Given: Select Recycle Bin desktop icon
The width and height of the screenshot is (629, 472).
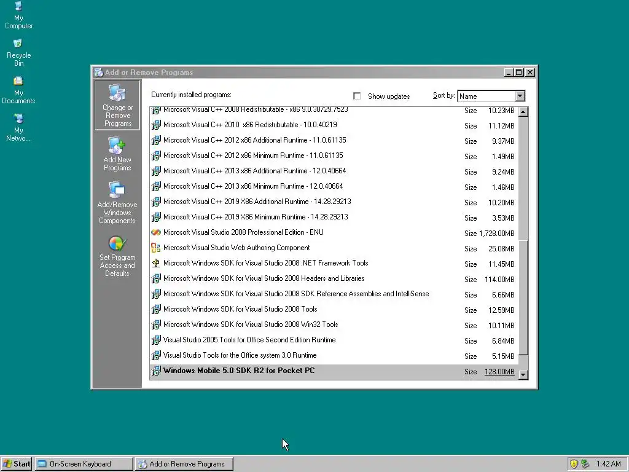Looking at the screenshot, I should 18,53.
